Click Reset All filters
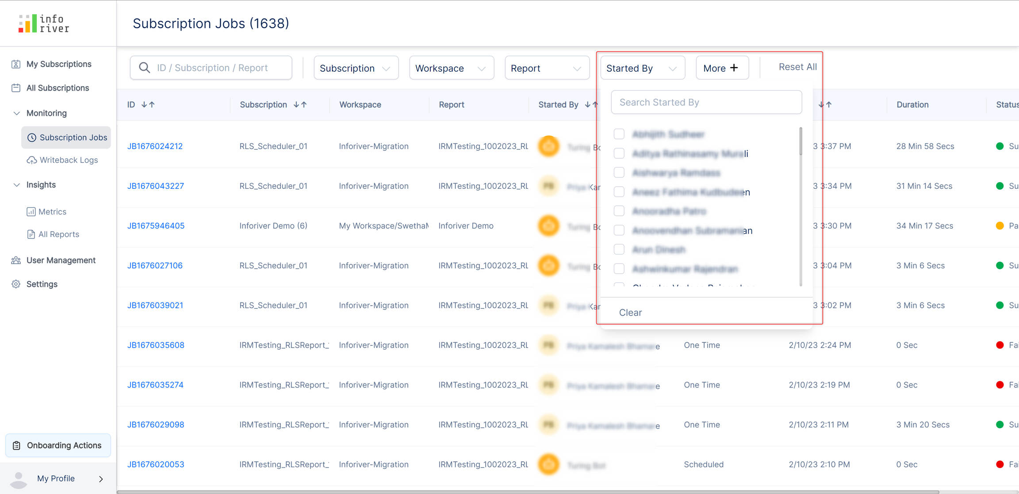Viewport: 1019px width, 494px height. point(797,67)
